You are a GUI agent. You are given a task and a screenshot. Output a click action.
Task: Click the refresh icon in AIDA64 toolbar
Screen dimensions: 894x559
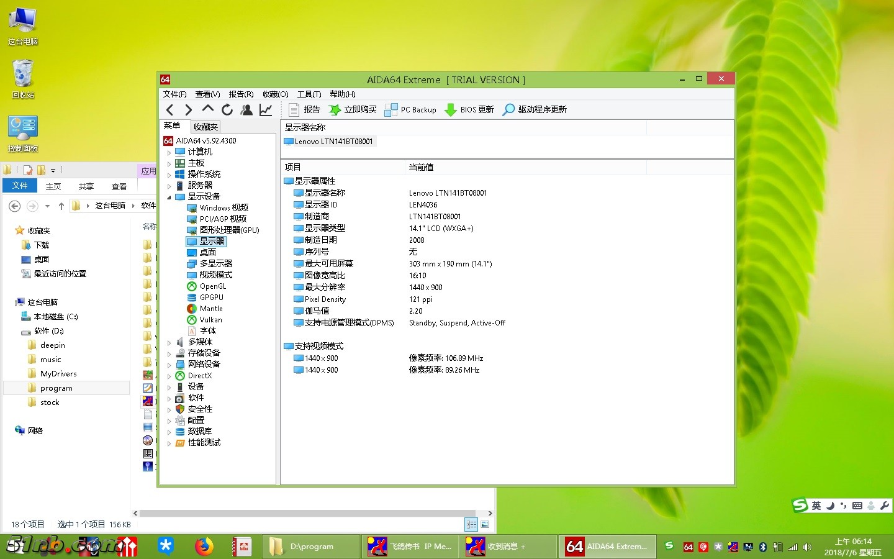point(227,109)
